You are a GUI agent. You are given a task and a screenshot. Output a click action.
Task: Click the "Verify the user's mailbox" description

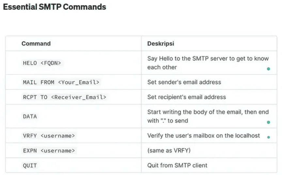(204, 135)
